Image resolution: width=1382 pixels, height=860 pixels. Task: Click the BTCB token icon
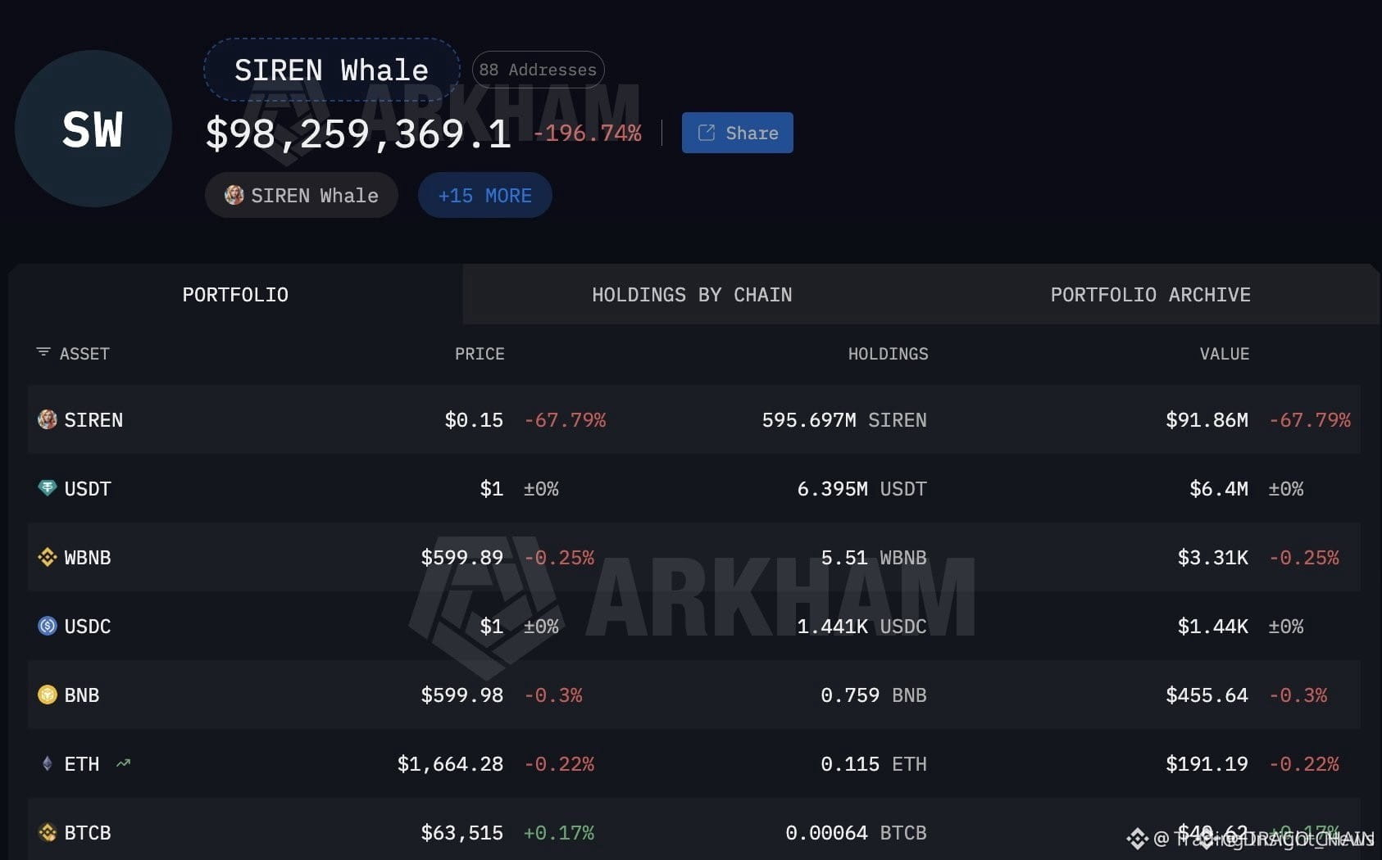pos(48,832)
